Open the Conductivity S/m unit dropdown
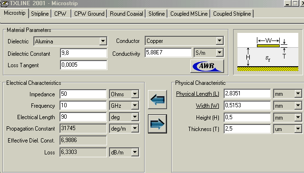304x173 pixels. [219, 52]
